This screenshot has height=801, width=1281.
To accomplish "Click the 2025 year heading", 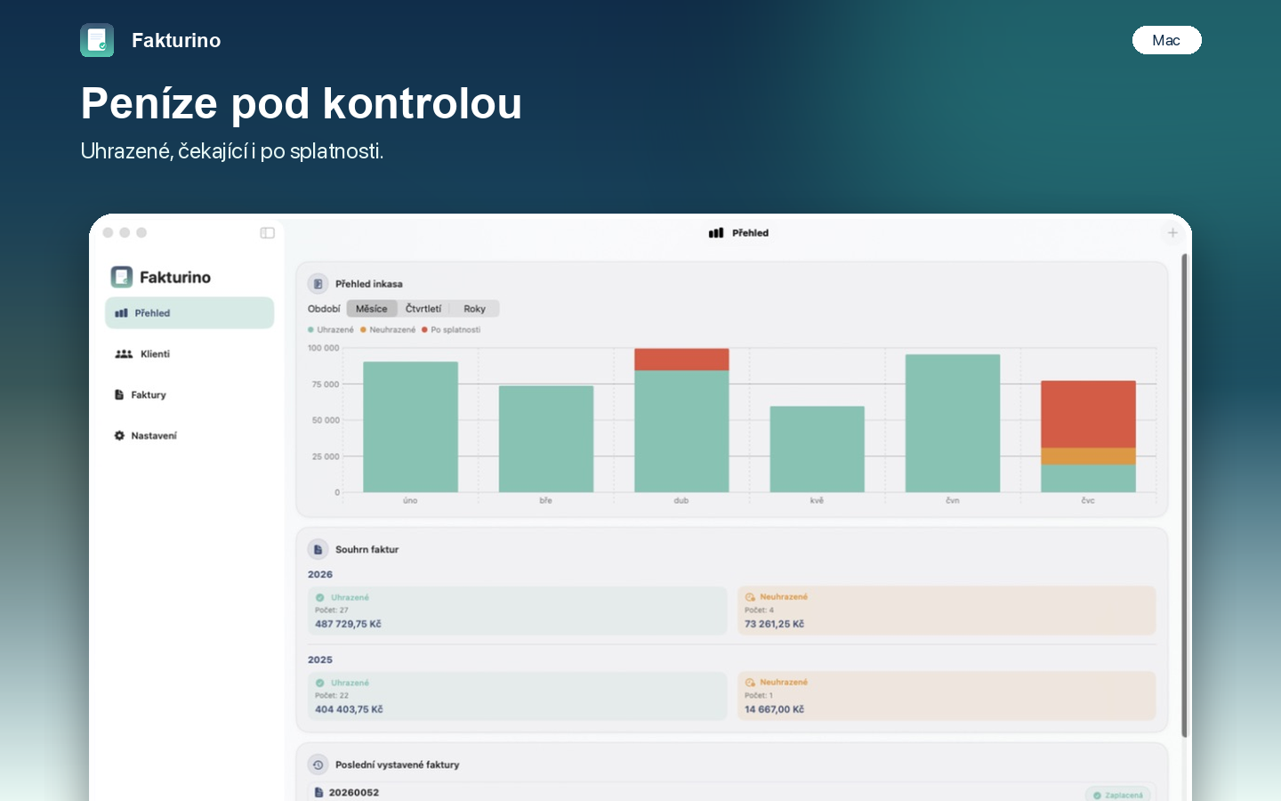I will (320, 660).
